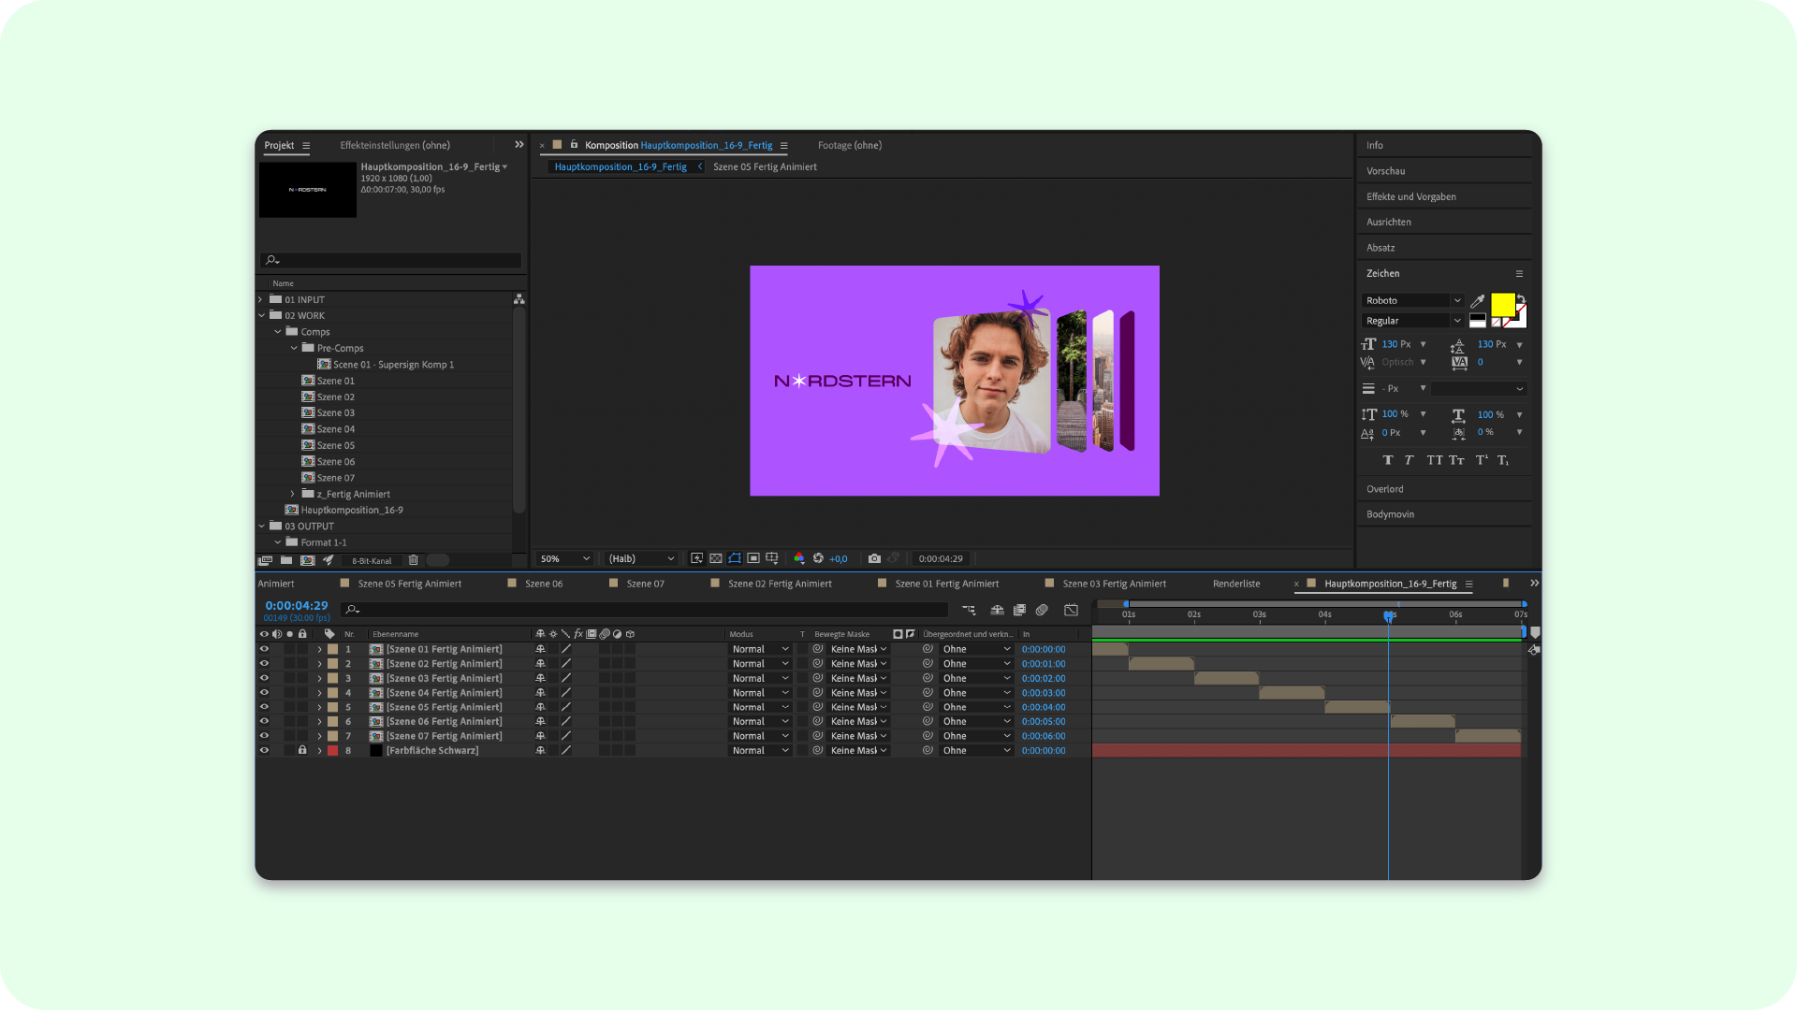The width and height of the screenshot is (1797, 1010).
Task: Open Normal blend mode dropdown for layer 1
Action: (x=760, y=649)
